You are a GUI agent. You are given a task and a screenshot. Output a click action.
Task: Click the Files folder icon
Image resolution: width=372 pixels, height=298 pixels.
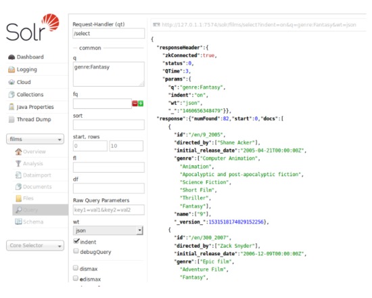point(18,198)
